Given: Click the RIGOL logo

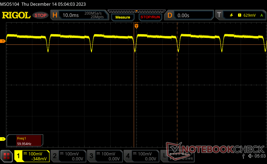Looking at the screenshot, I should coord(16,15).
